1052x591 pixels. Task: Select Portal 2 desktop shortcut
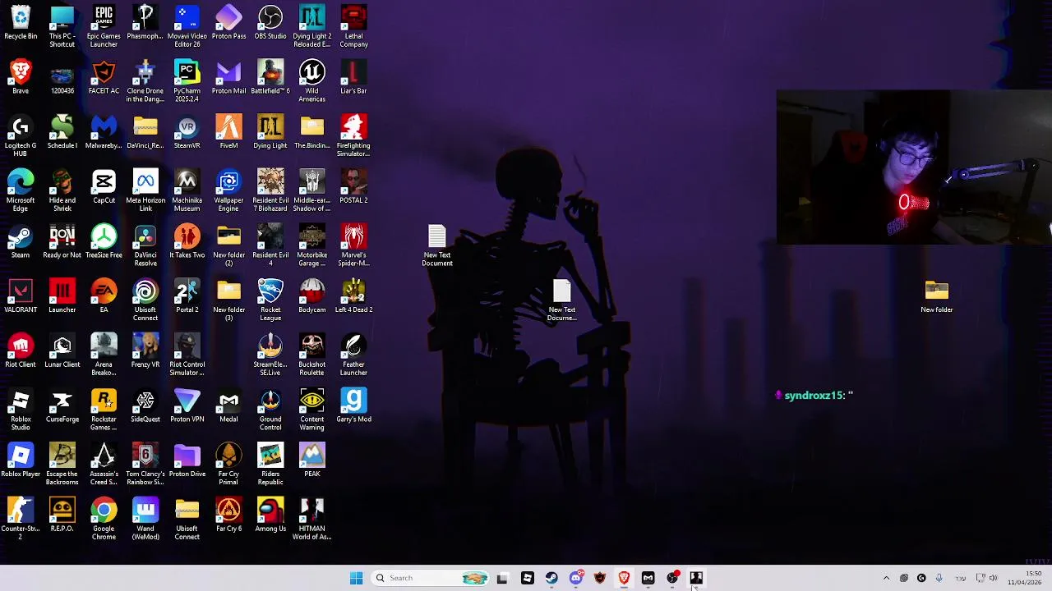point(187,296)
